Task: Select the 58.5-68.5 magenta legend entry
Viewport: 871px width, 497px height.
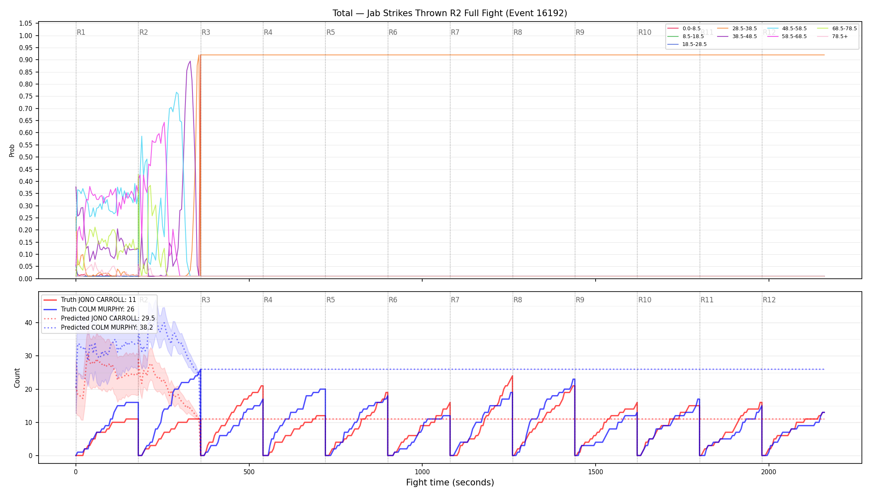Action: point(787,36)
